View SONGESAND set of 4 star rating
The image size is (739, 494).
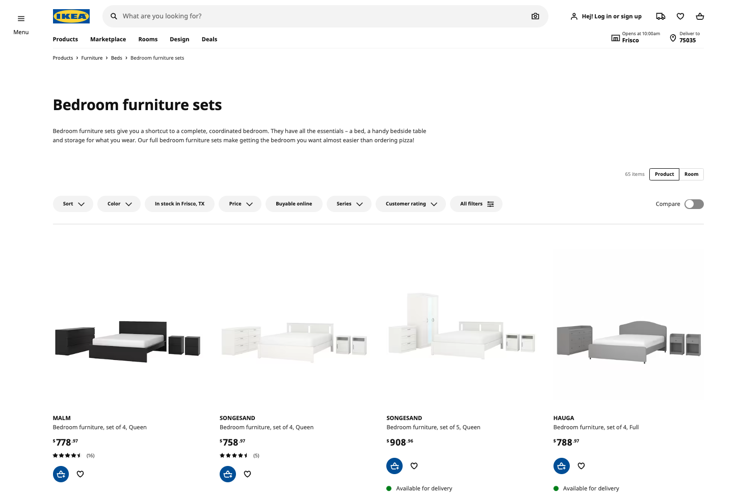[240, 456]
